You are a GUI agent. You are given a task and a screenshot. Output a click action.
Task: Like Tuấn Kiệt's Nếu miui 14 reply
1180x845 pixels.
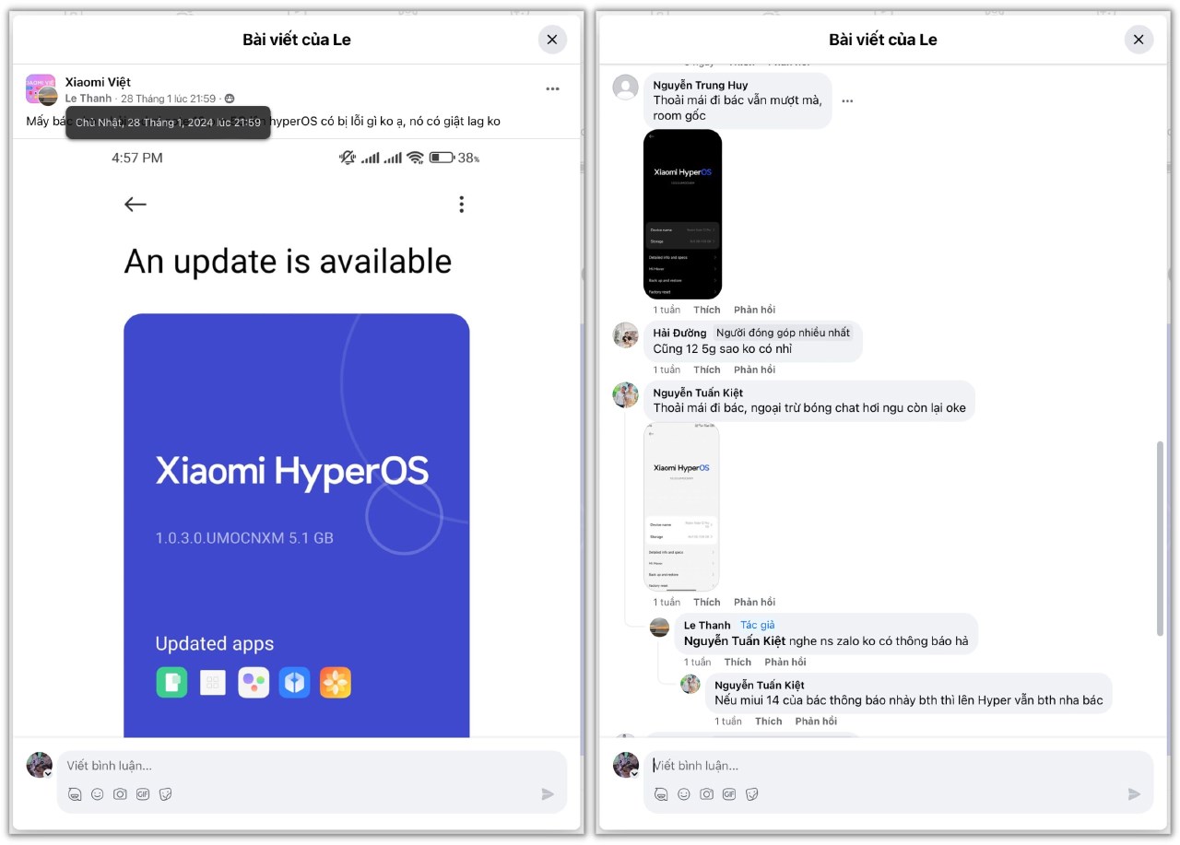pyautogui.click(x=768, y=722)
